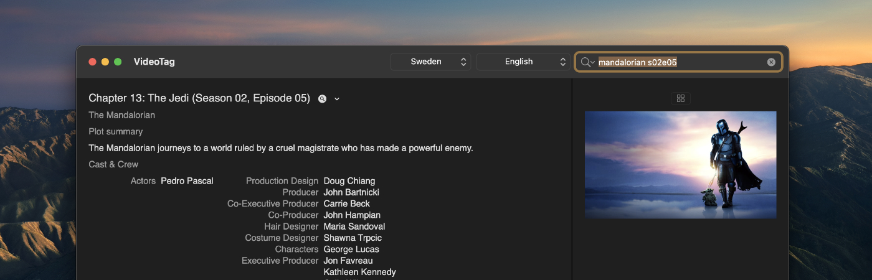872x280 pixels.
Task: Open the Sweden country dropdown
Action: (431, 62)
